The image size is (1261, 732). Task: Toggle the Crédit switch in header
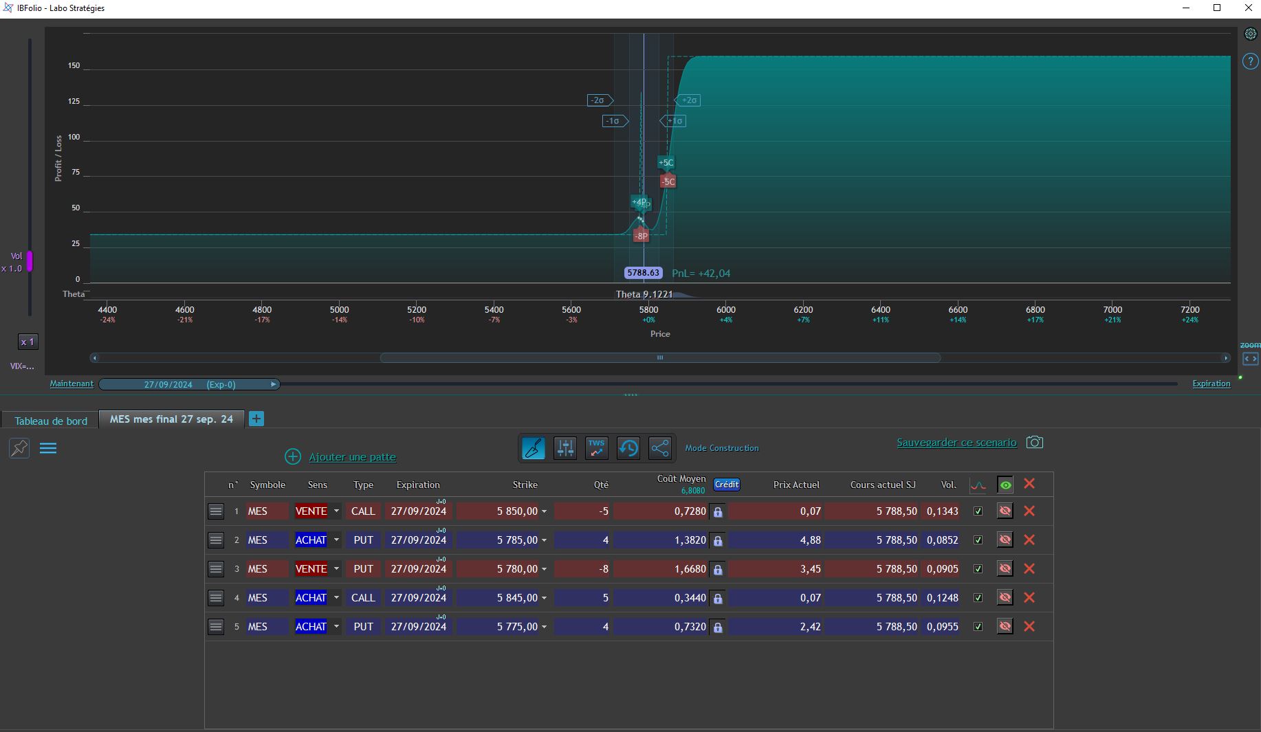click(726, 485)
